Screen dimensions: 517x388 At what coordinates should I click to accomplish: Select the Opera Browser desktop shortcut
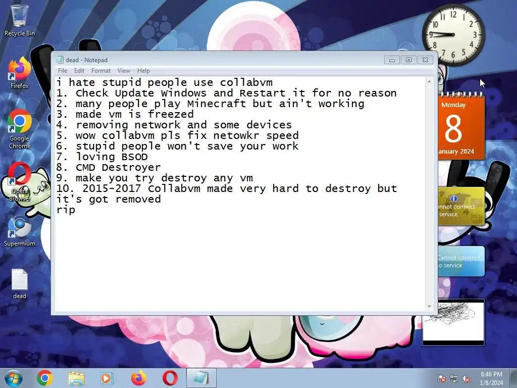point(19,182)
